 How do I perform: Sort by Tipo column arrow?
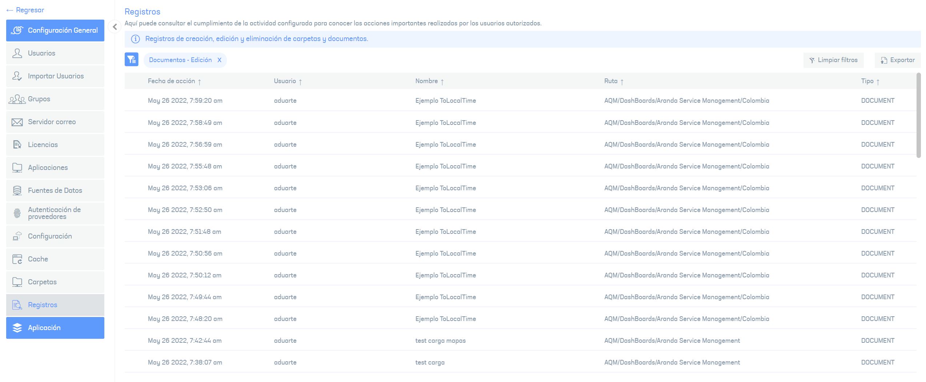click(878, 82)
